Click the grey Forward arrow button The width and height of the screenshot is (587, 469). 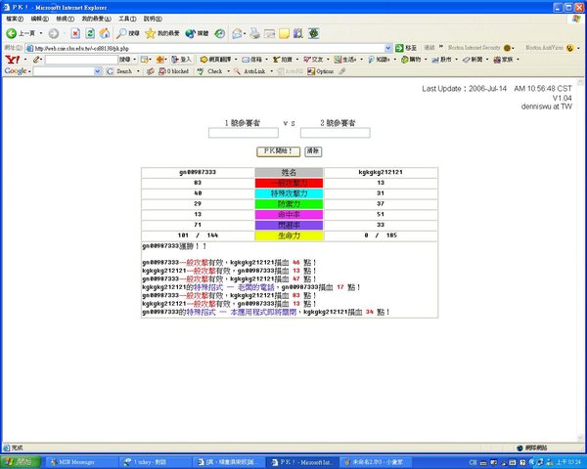54,33
